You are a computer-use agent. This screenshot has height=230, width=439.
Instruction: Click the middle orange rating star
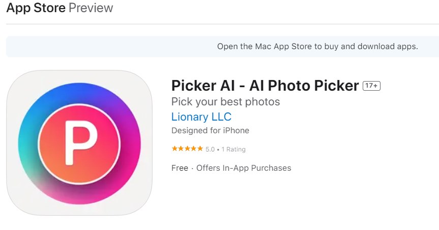(187, 149)
